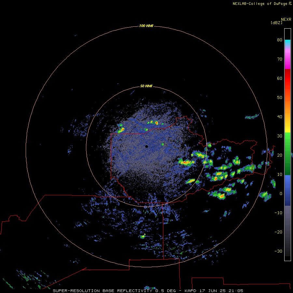The height and width of the screenshot is (293, 293).
Task: Click the -10 value on the dBZ scale
Action: (278, 213)
